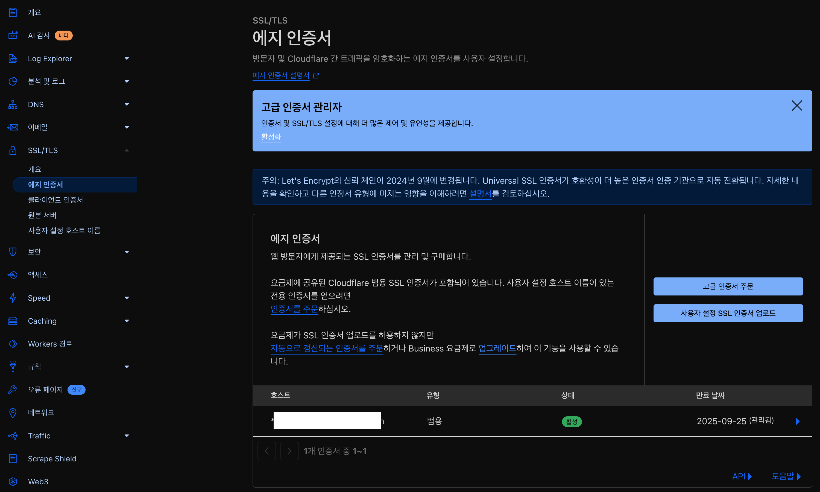Click the 네트워크 location pin icon
820x492 pixels.
coord(13,413)
